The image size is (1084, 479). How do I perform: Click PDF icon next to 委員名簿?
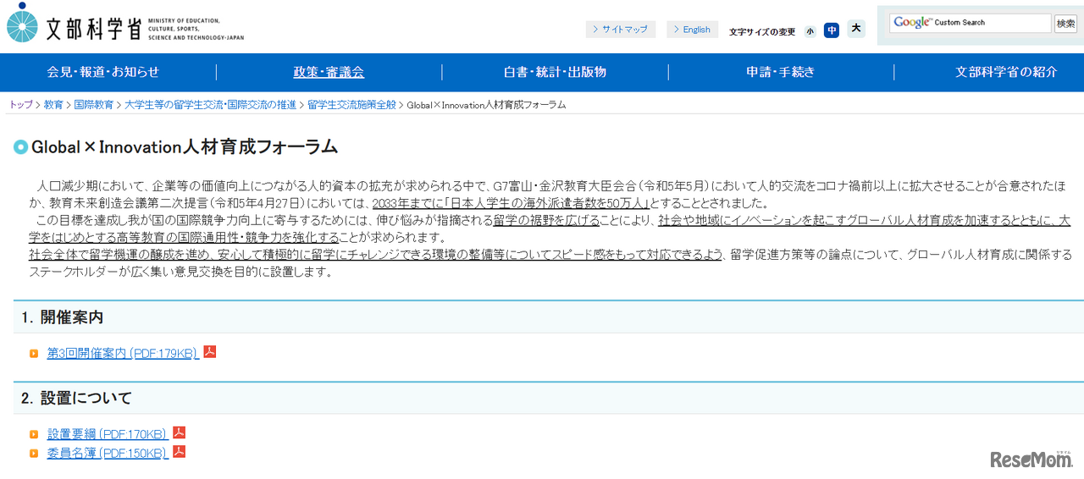180,452
